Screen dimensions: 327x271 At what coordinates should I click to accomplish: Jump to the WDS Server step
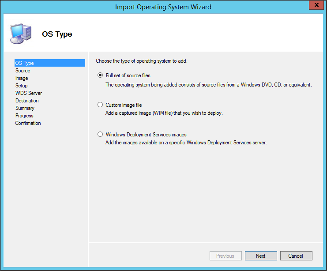click(x=29, y=93)
